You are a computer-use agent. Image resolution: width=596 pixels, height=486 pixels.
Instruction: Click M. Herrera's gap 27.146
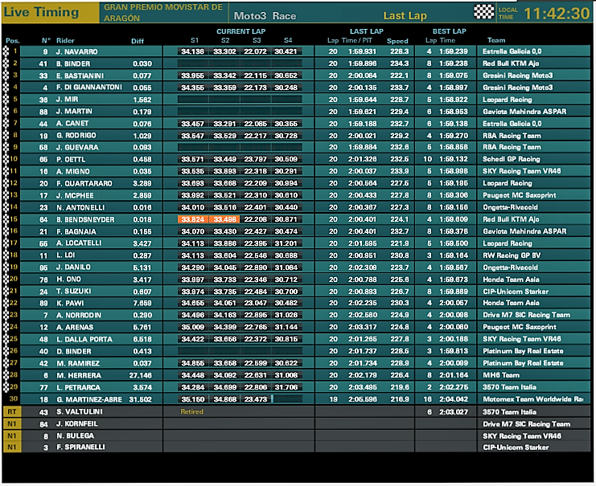point(140,375)
